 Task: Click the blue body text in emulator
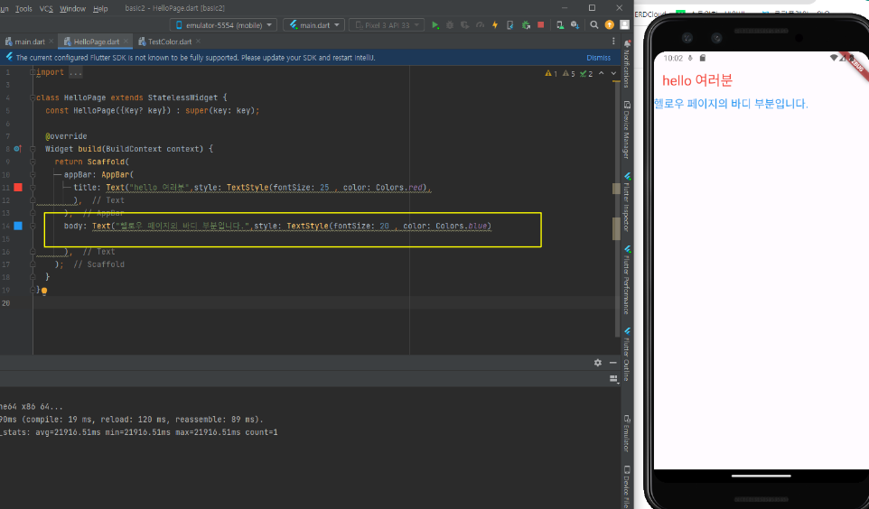(731, 104)
